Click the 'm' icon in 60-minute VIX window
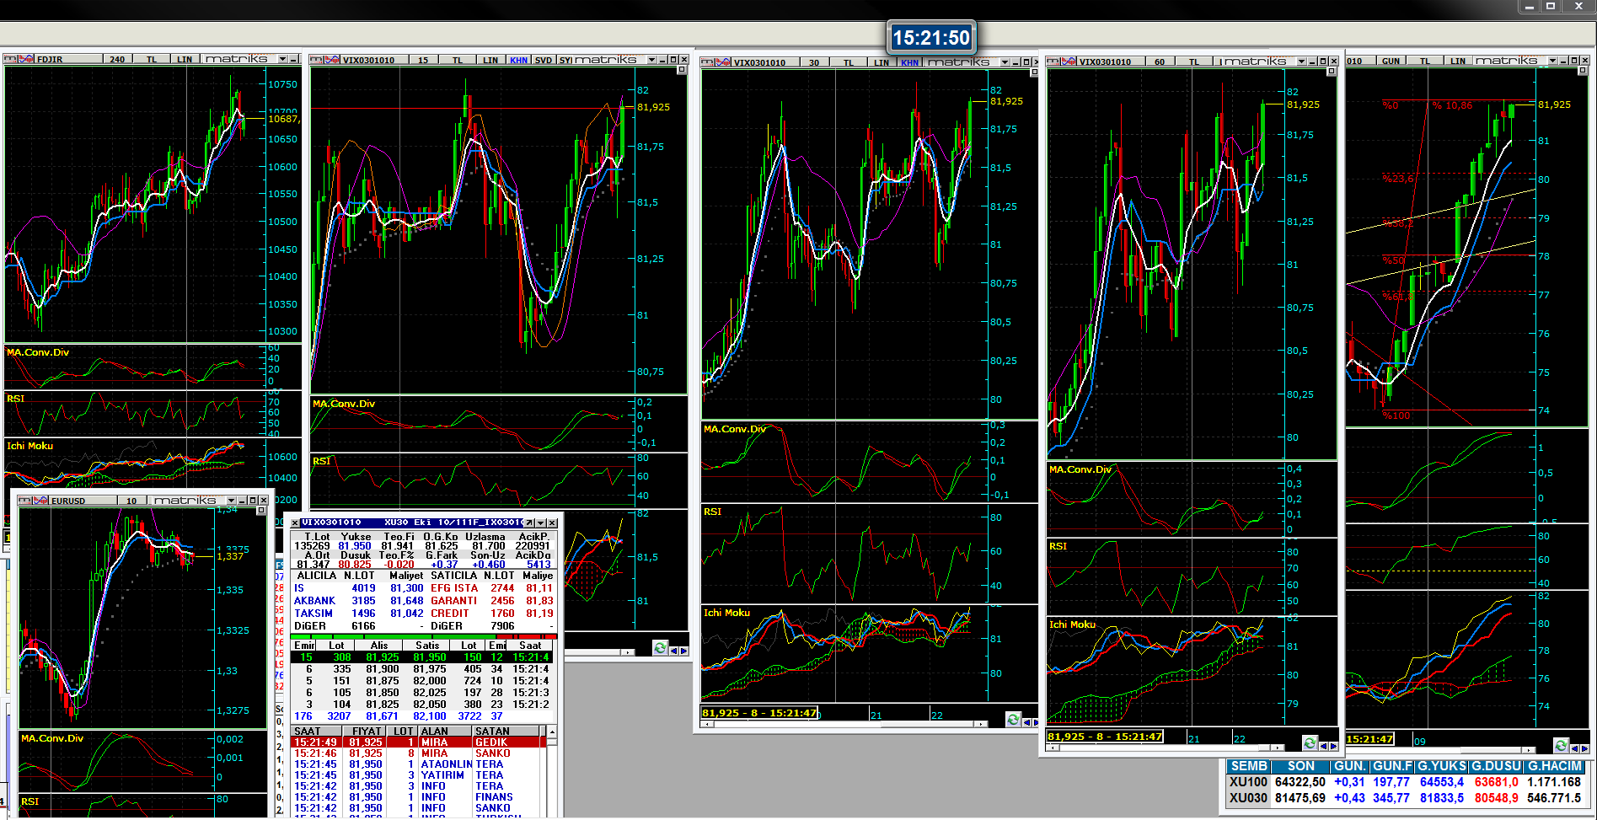 1053,62
